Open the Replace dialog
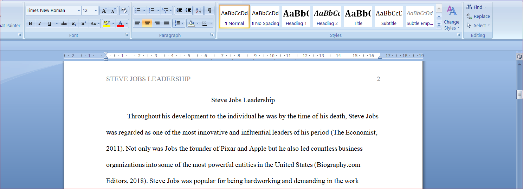 pos(478,16)
